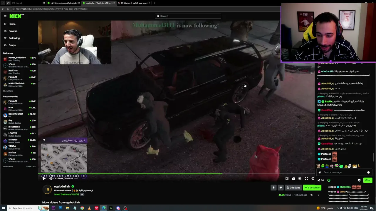Open the ogabdullah channel name link
The image size is (376, 211).
[62, 186]
